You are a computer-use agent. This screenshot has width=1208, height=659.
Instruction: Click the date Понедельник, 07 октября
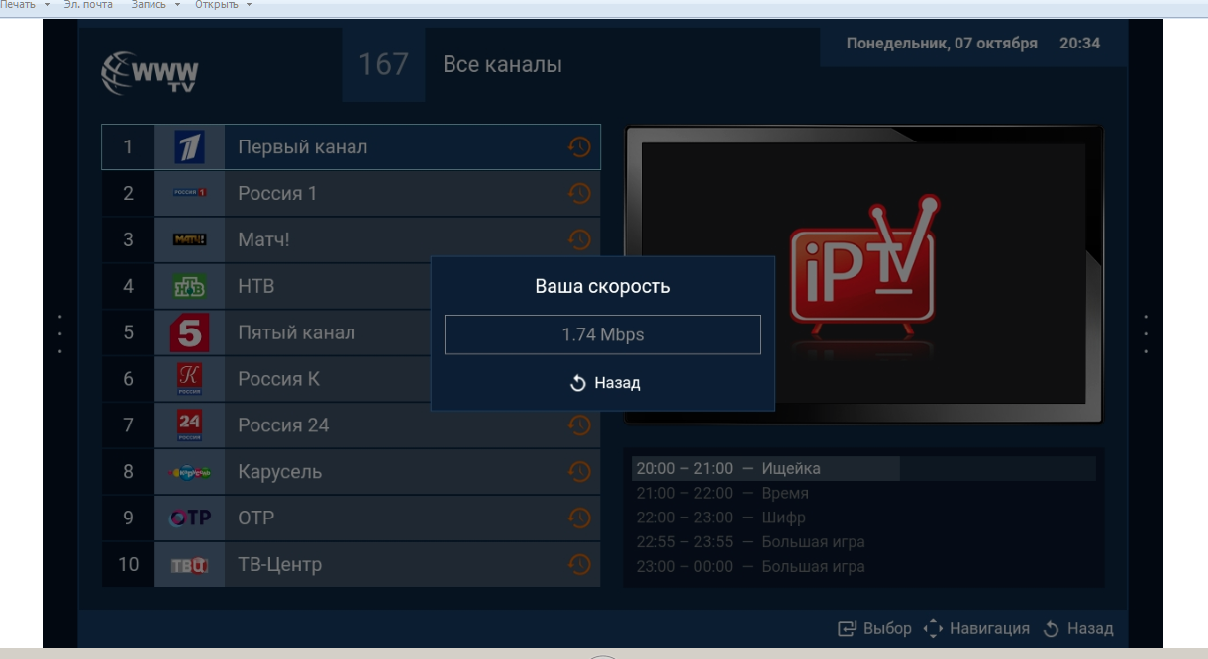point(942,44)
